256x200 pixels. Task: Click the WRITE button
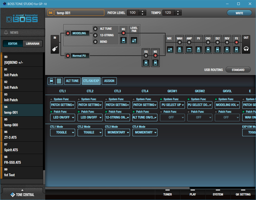[x=239, y=13]
